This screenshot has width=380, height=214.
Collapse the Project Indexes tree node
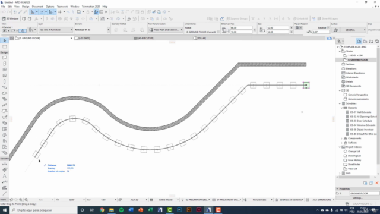(340, 147)
